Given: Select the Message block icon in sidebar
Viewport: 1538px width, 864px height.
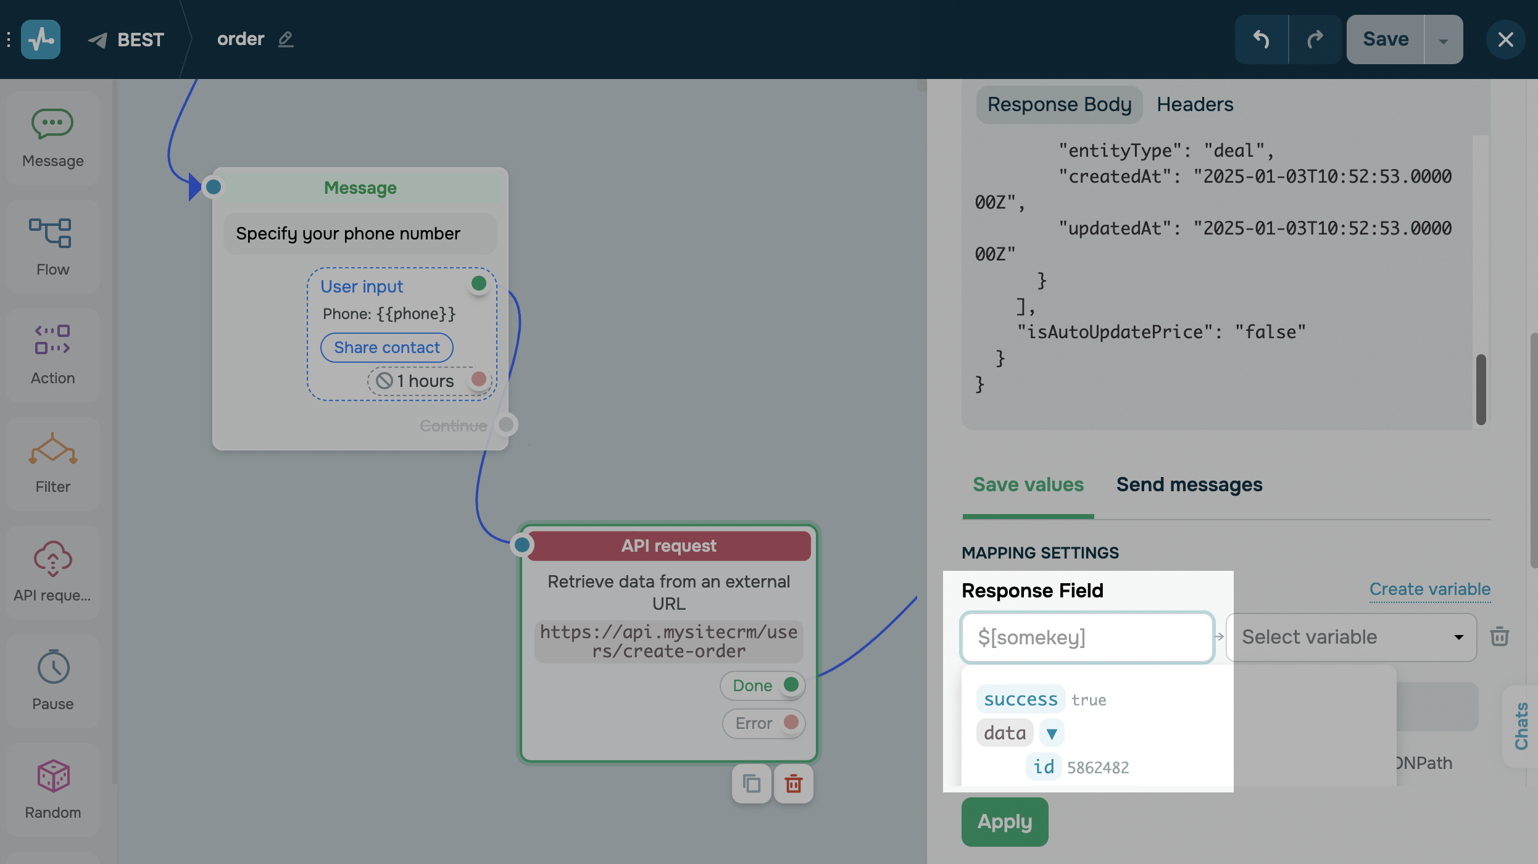Looking at the screenshot, I should tap(52, 125).
